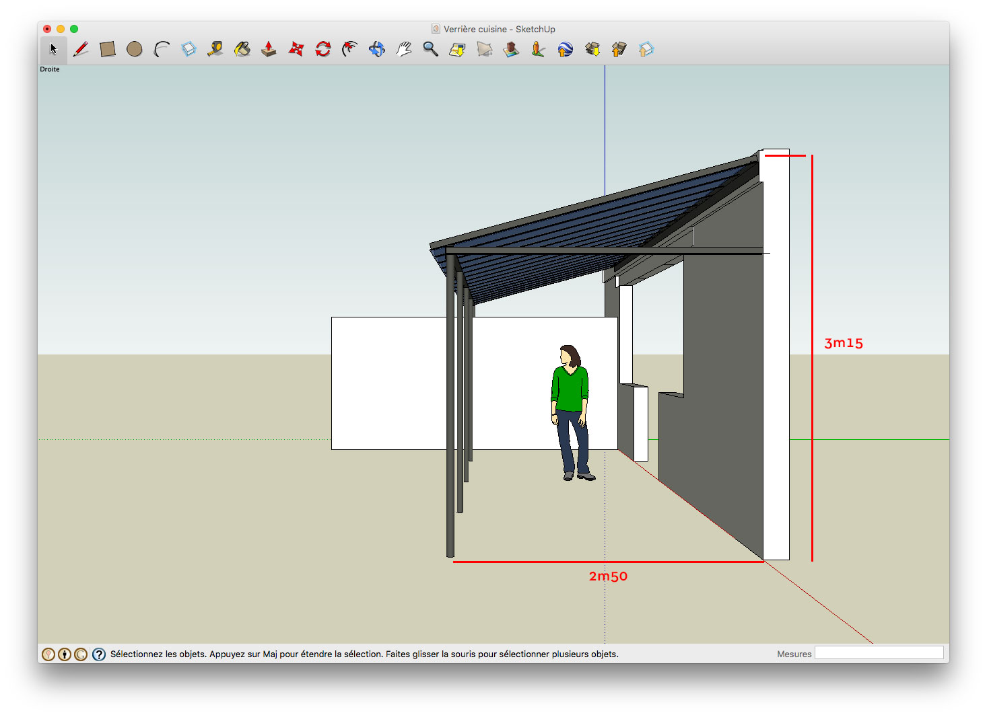Click the Mesures input field
The height and width of the screenshot is (717, 987).
click(x=879, y=653)
